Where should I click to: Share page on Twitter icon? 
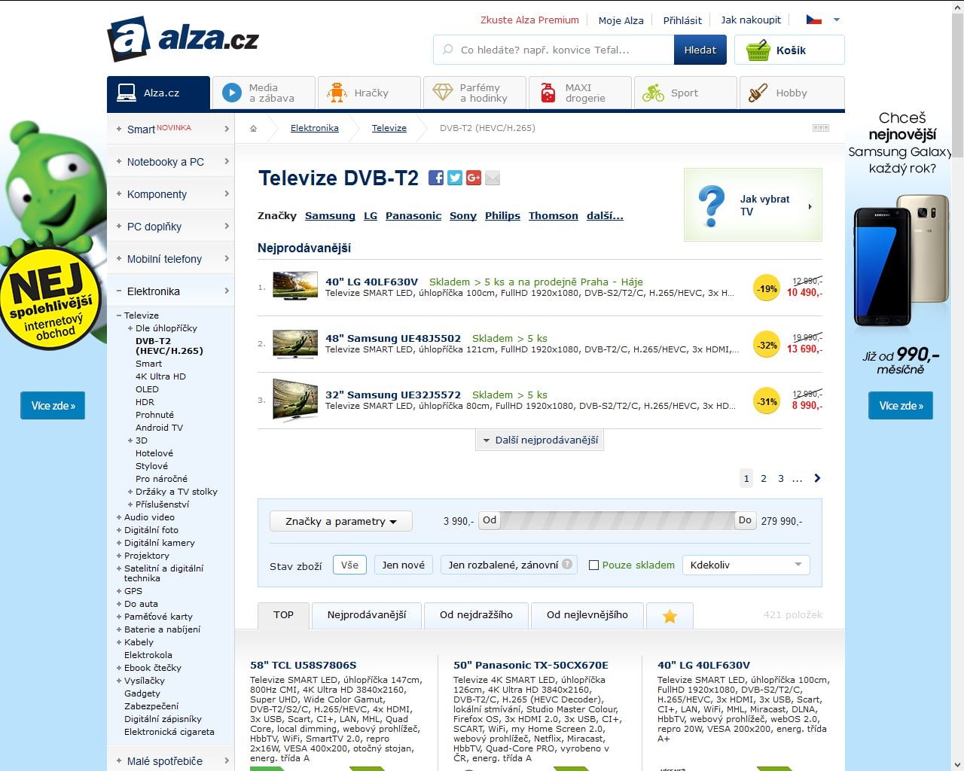pyautogui.click(x=455, y=178)
